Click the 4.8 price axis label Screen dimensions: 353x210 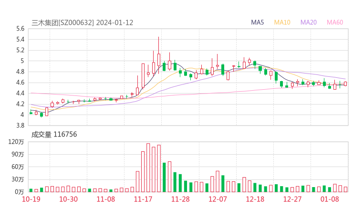click(x=20, y=72)
